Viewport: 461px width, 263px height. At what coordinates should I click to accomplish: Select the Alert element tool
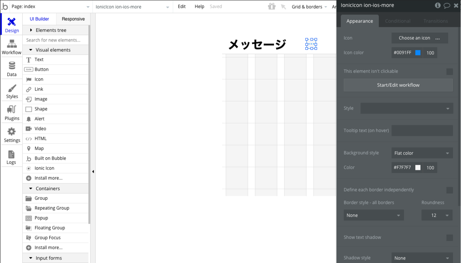tap(56, 119)
